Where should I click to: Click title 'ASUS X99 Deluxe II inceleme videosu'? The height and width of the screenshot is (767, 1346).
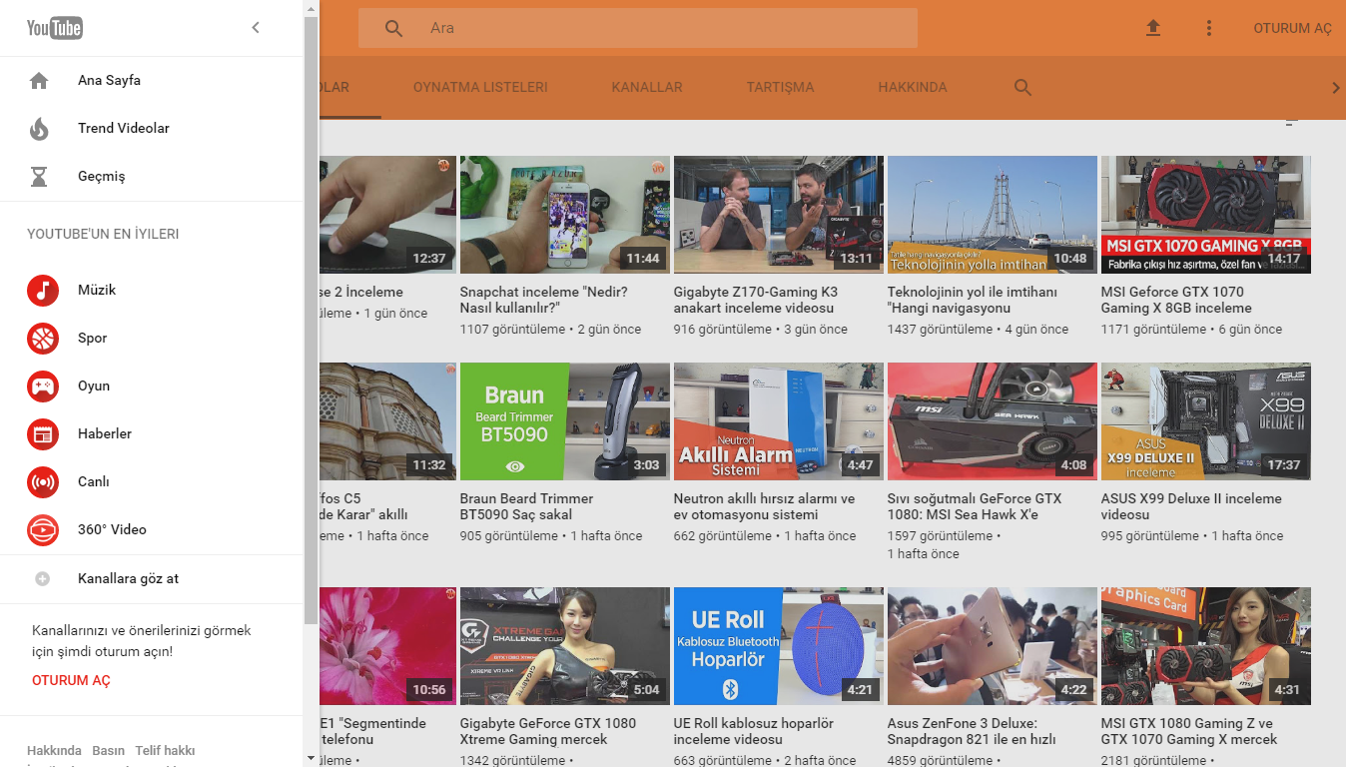1191,507
